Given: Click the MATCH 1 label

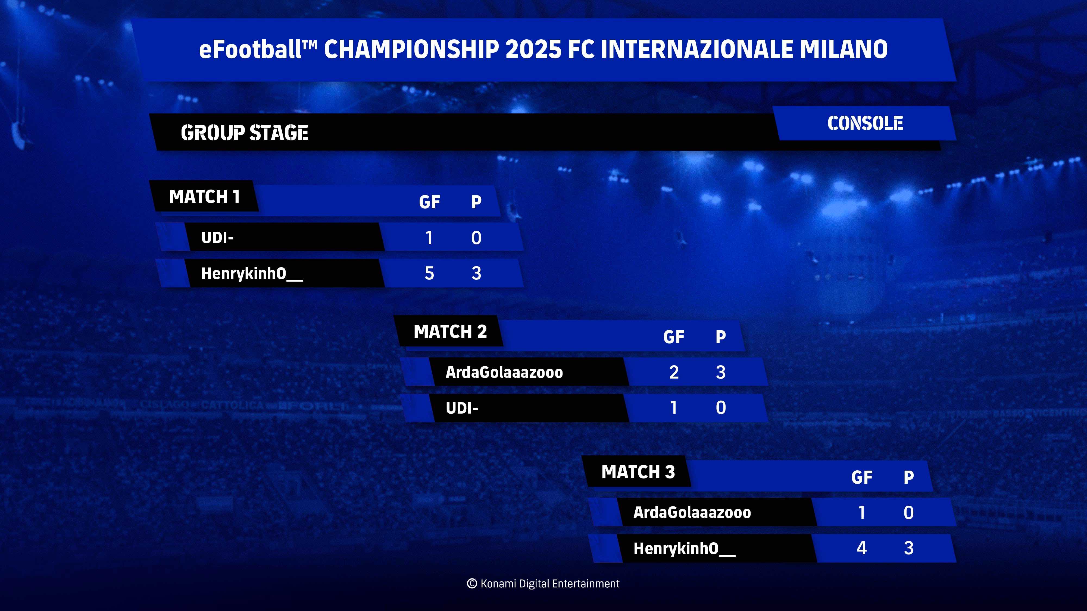Looking at the screenshot, I should coord(205,197).
